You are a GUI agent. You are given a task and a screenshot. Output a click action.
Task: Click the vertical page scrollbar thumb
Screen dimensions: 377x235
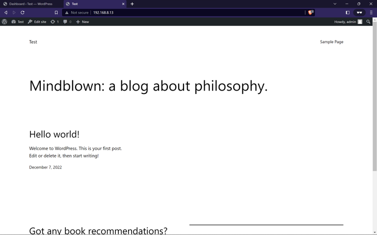tap(375, 96)
